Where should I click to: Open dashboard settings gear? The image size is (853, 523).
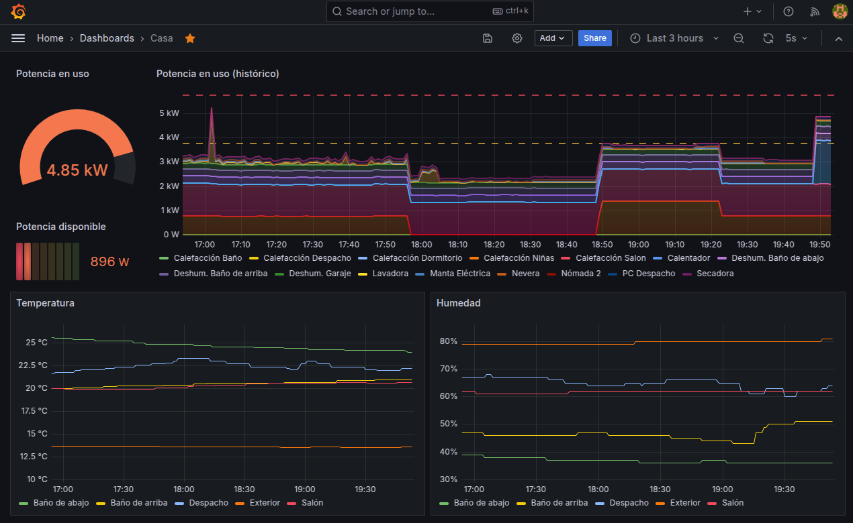pos(517,38)
